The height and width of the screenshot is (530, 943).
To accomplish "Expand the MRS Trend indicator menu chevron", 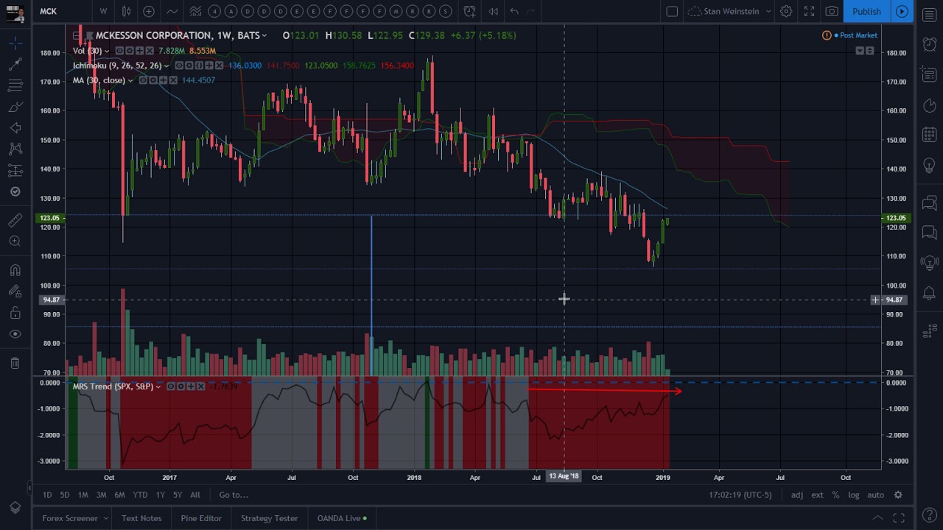I will tap(158, 386).
